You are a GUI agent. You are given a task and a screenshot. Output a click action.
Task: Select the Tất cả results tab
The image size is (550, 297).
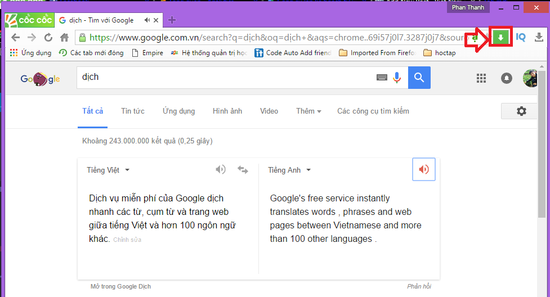92,111
